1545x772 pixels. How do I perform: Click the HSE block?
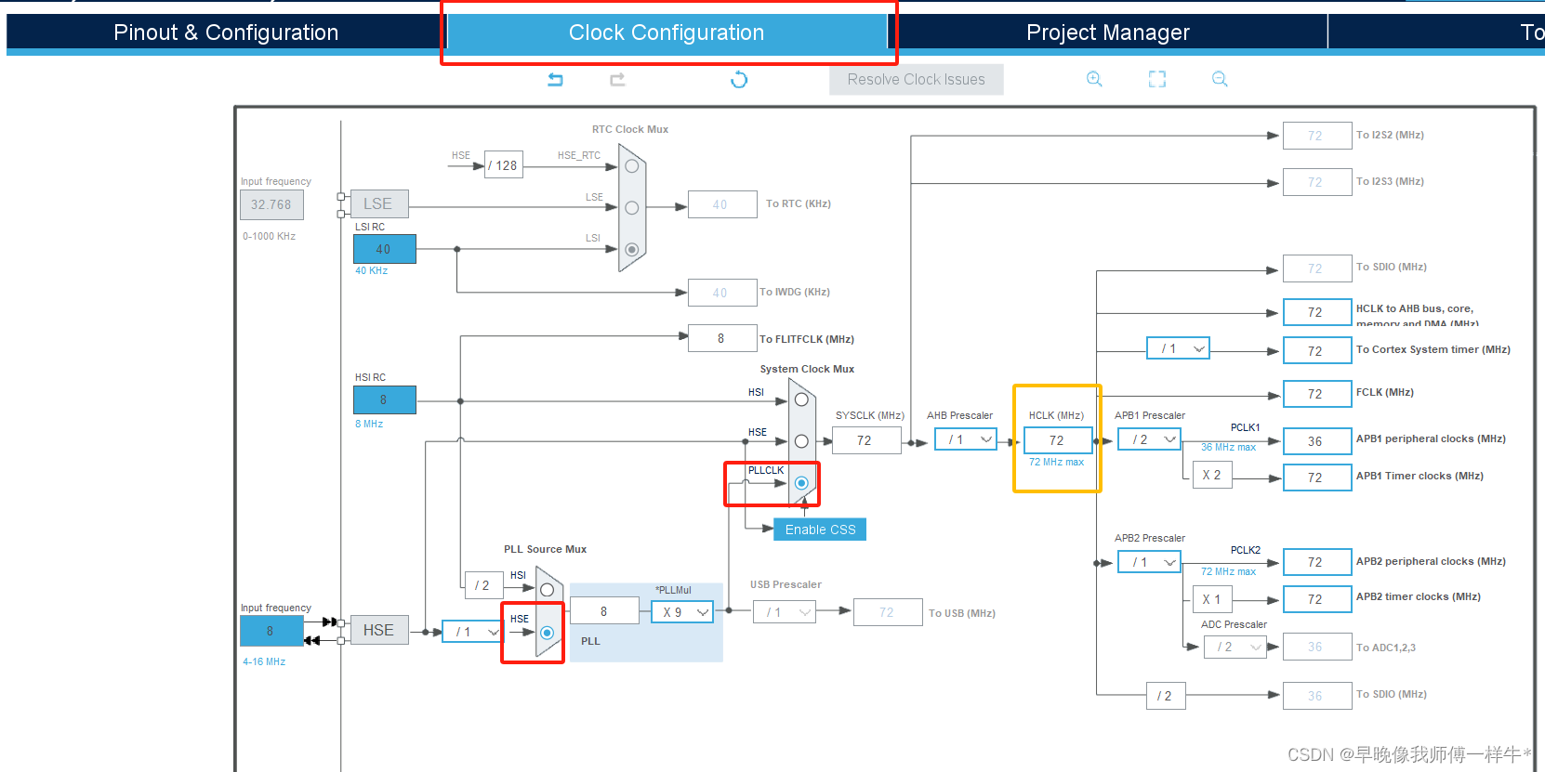379,630
